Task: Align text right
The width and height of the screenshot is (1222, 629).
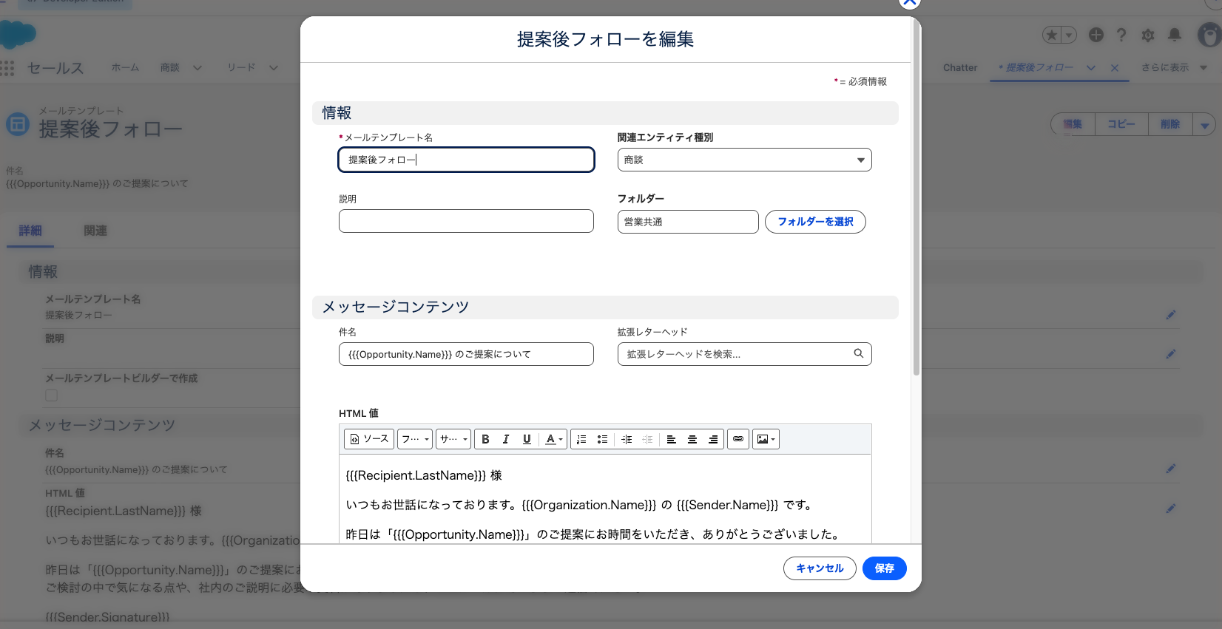Action: point(713,439)
